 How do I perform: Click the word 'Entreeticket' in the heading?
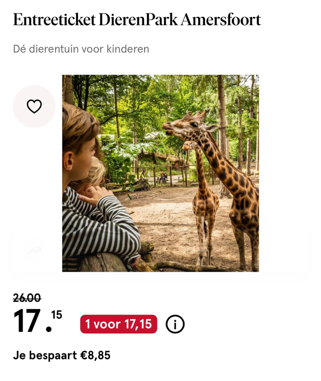pos(54,20)
